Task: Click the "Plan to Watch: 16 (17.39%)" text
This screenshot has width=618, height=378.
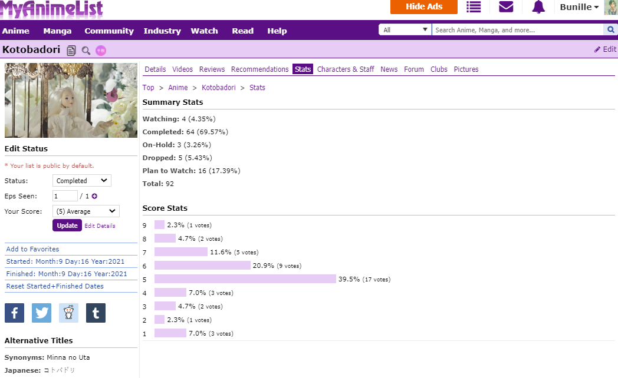Action: coord(191,171)
